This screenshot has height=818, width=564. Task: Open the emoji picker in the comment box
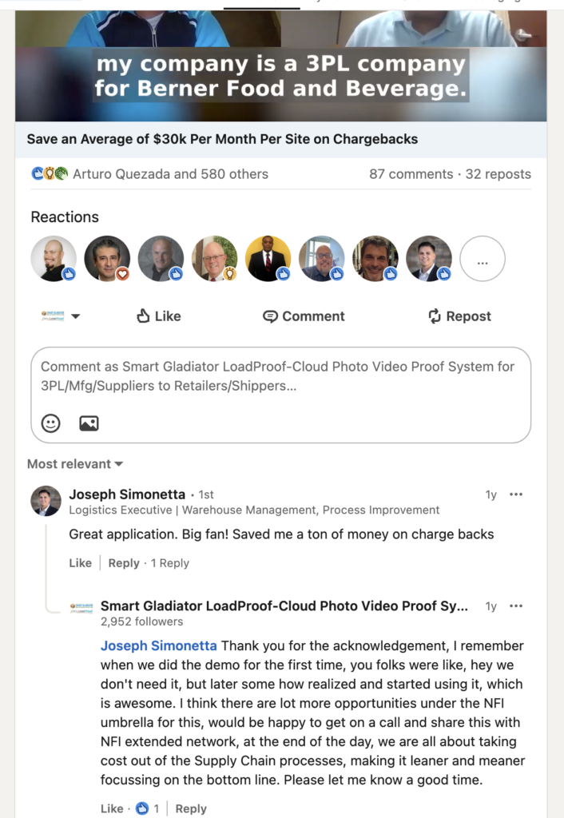click(50, 423)
